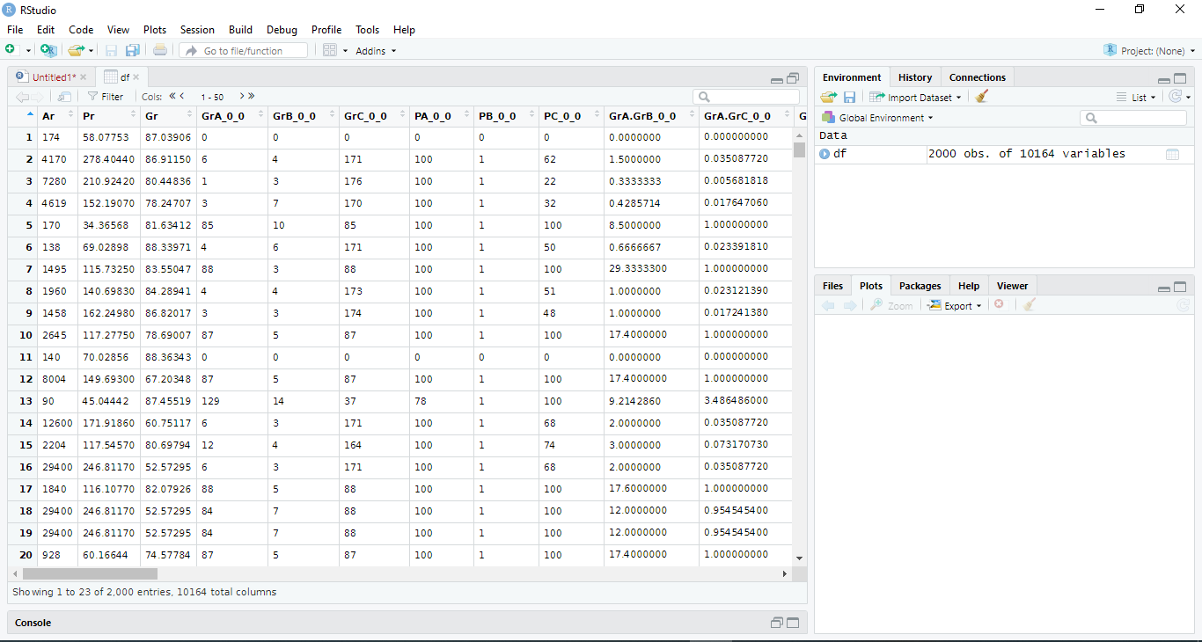Open the Export dropdown in Plots pane
This screenshot has width=1202, height=642.
[x=954, y=305]
